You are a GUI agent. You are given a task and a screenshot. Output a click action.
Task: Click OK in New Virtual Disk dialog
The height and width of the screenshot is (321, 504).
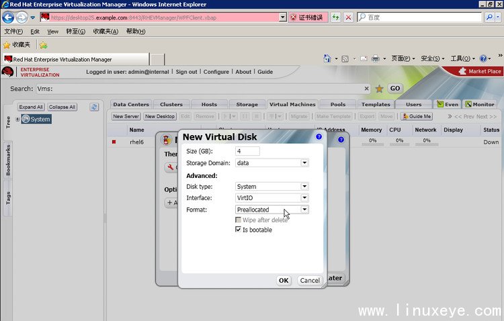click(x=284, y=281)
